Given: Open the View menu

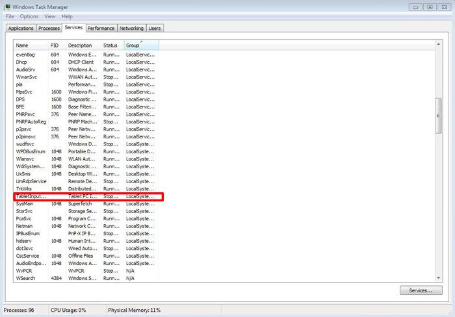Looking at the screenshot, I should 49,16.
